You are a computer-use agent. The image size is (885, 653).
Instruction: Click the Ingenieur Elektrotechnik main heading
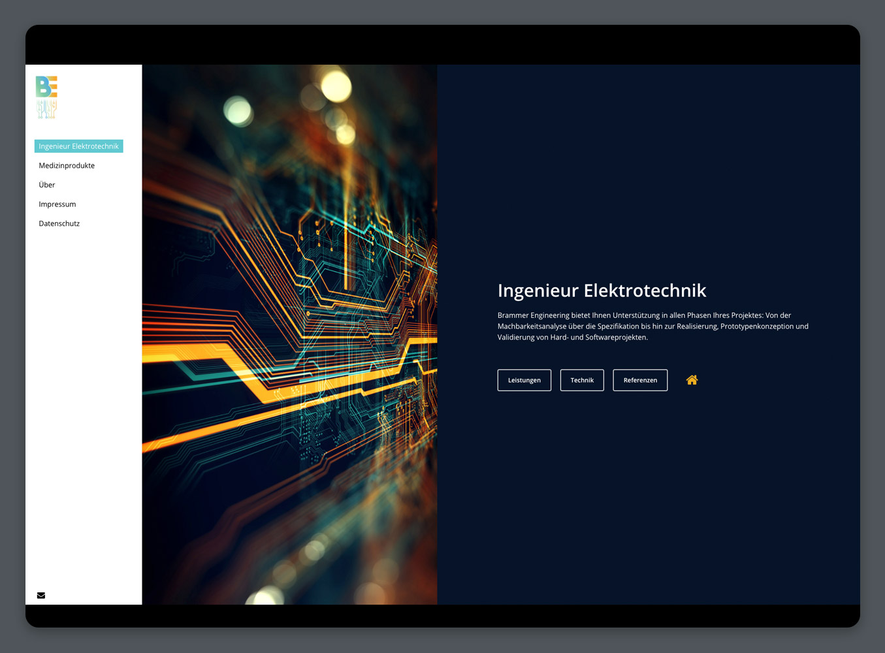pyautogui.click(x=602, y=291)
